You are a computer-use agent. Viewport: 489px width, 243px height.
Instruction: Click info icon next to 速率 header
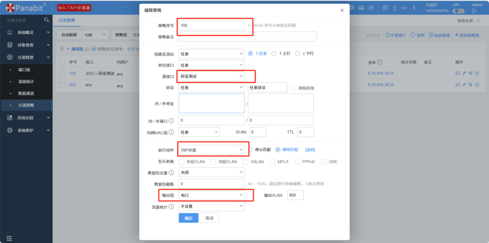380,62
